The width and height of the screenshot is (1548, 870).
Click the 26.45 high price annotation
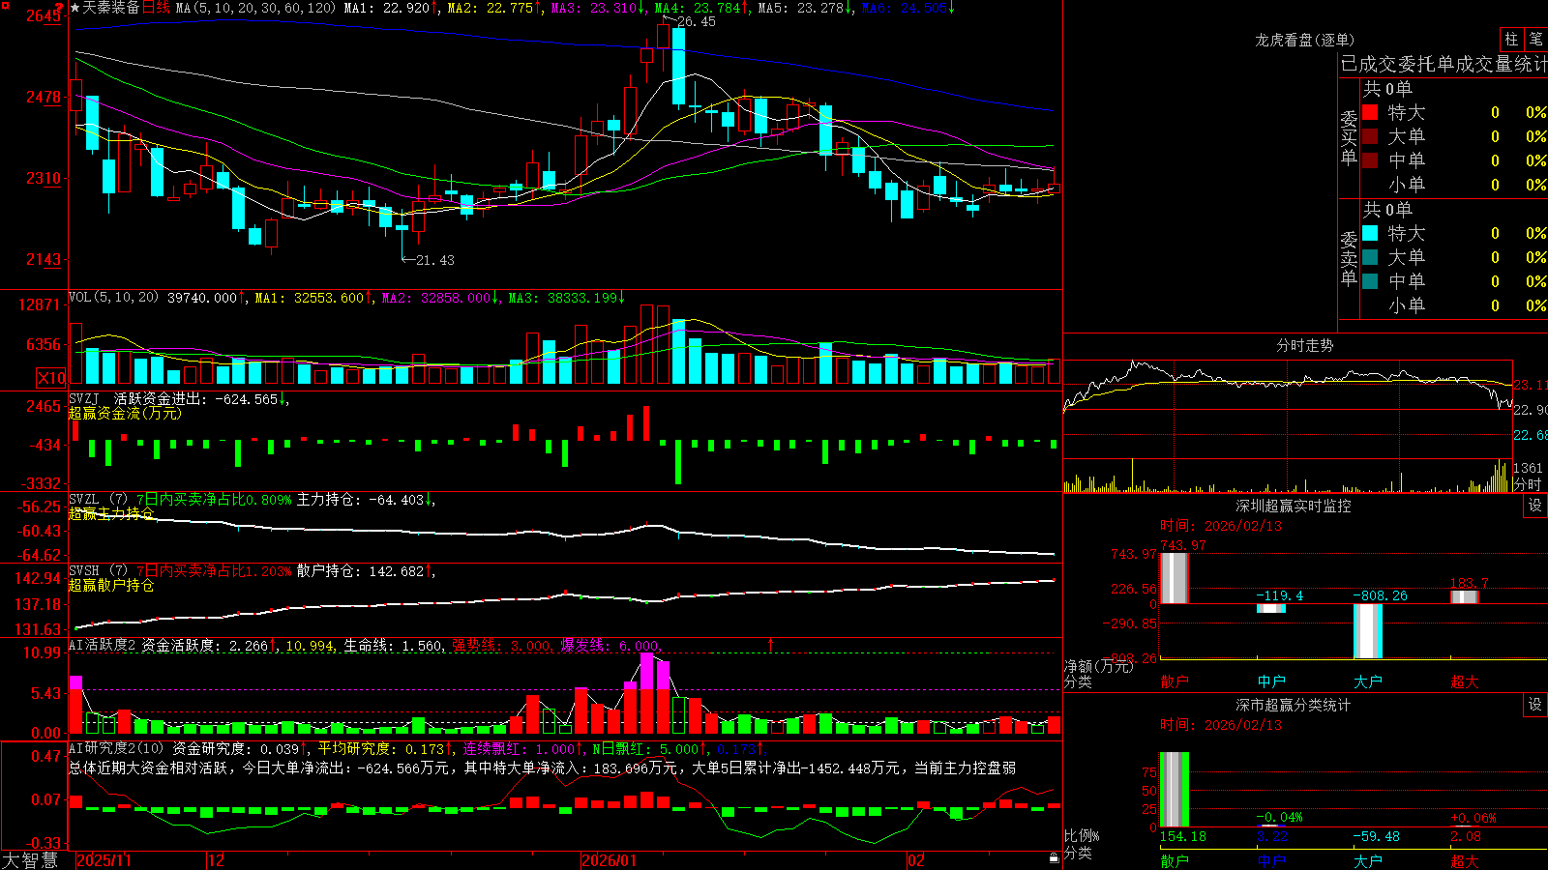click(697, 21)
